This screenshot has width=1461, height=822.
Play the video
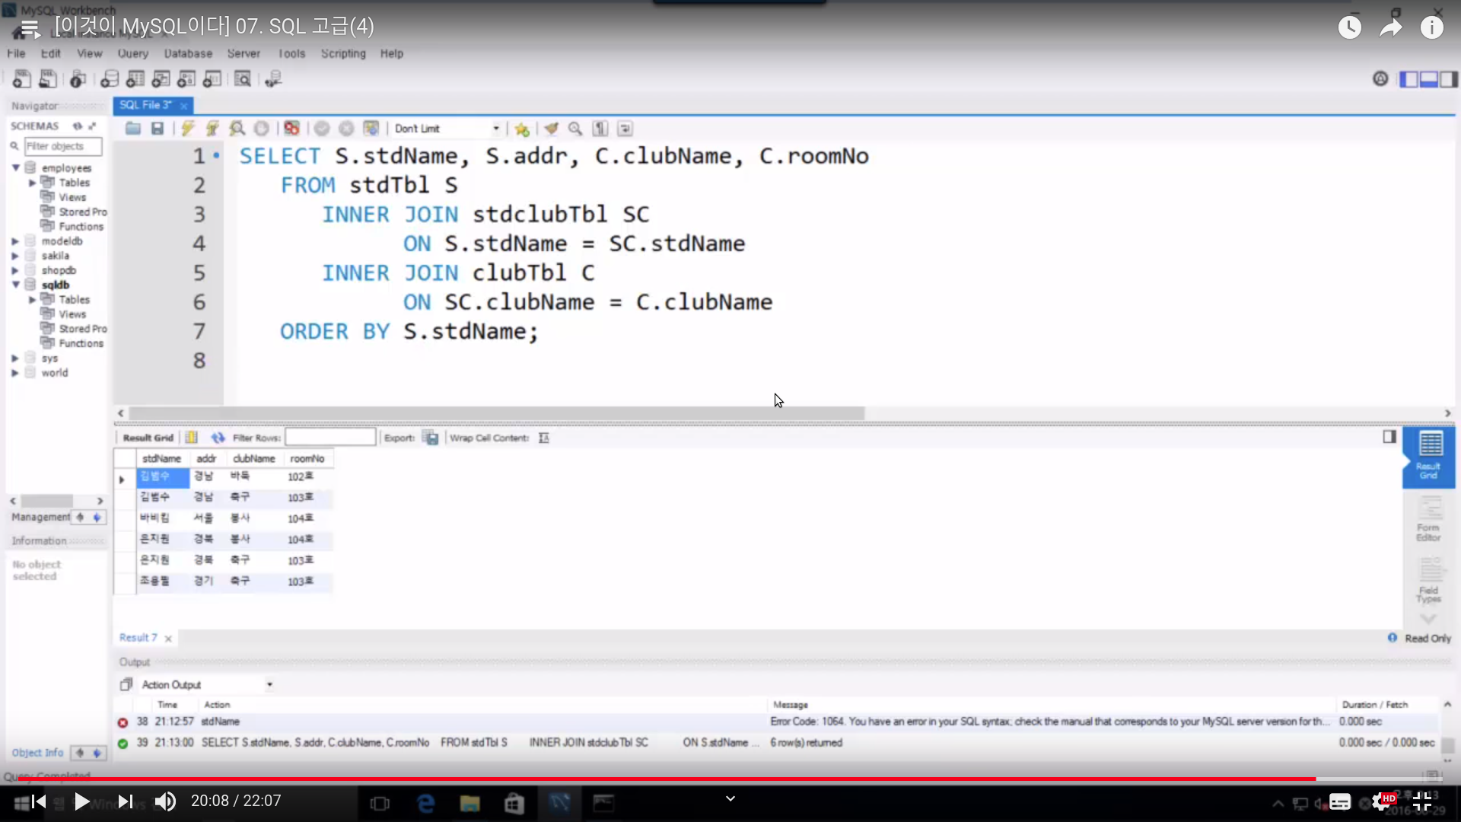[81, 801]
